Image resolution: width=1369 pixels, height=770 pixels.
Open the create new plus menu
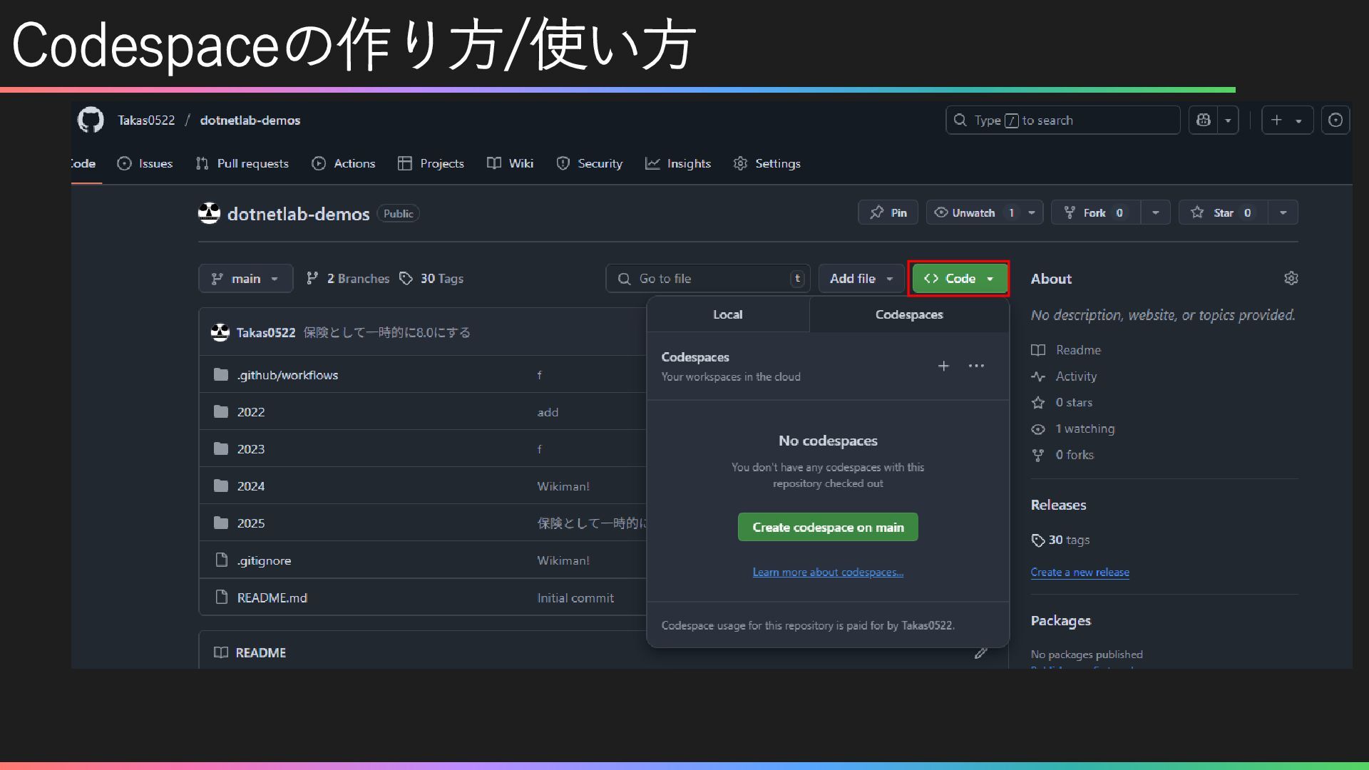(x=1287, y=120)
